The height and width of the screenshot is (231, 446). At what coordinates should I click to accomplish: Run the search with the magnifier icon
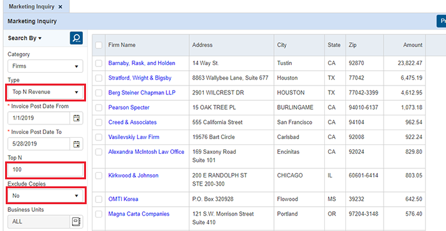(76, 38)
